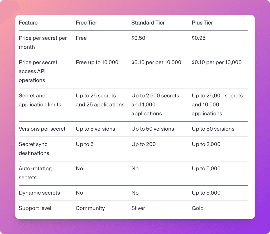The height and width of the screenshot is (234, 270).
Task: Select the Standard Tier column header
Action: point(148,23)
